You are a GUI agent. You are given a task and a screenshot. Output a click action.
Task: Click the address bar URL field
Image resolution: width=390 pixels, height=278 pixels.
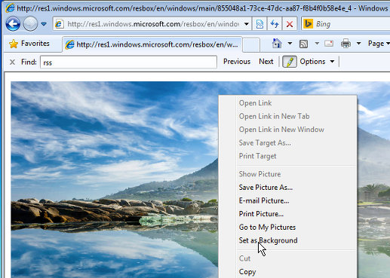pyautogui.click(x=153, y=24)
